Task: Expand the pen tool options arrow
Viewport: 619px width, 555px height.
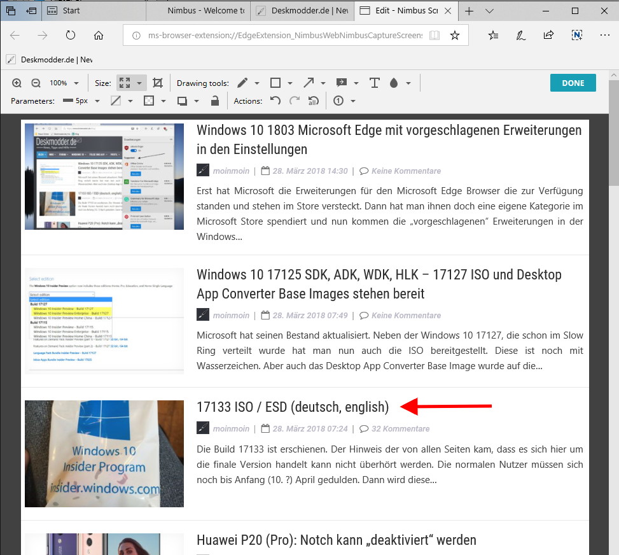Action: (x=257, y=83)
